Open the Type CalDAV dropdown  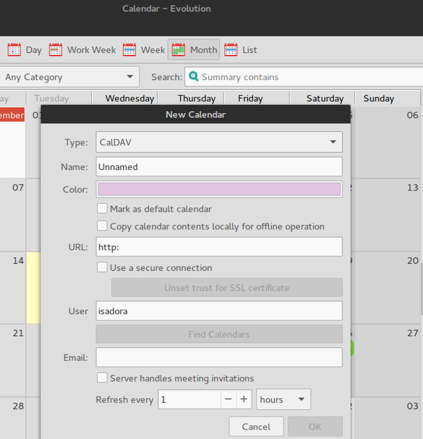tap(219, 142)
